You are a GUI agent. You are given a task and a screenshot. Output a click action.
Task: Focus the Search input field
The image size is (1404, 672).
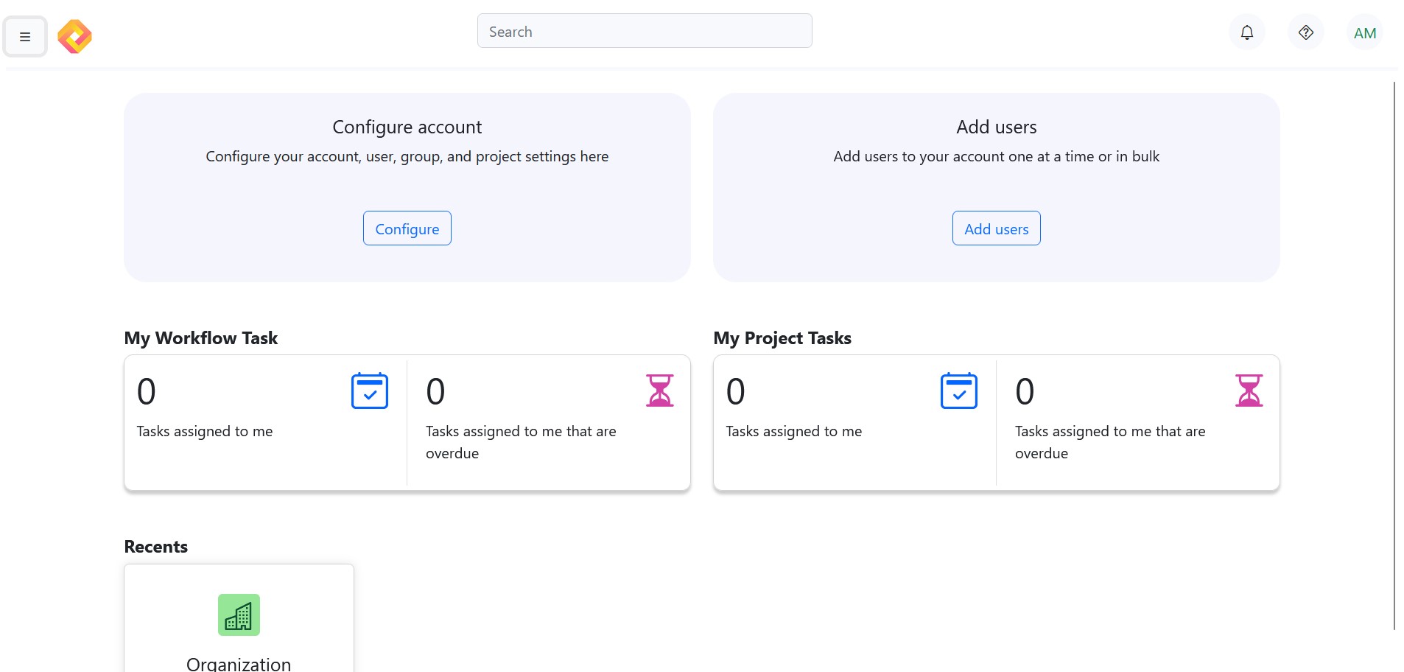[x=645, y=31]
